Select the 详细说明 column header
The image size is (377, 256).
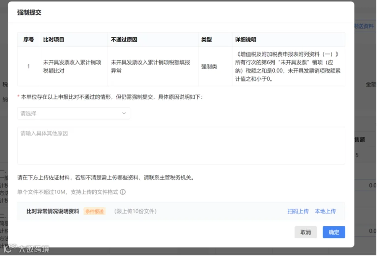(288, 39)
